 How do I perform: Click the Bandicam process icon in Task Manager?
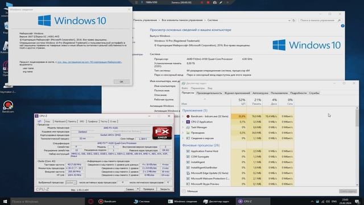click(x=188, y=116)
